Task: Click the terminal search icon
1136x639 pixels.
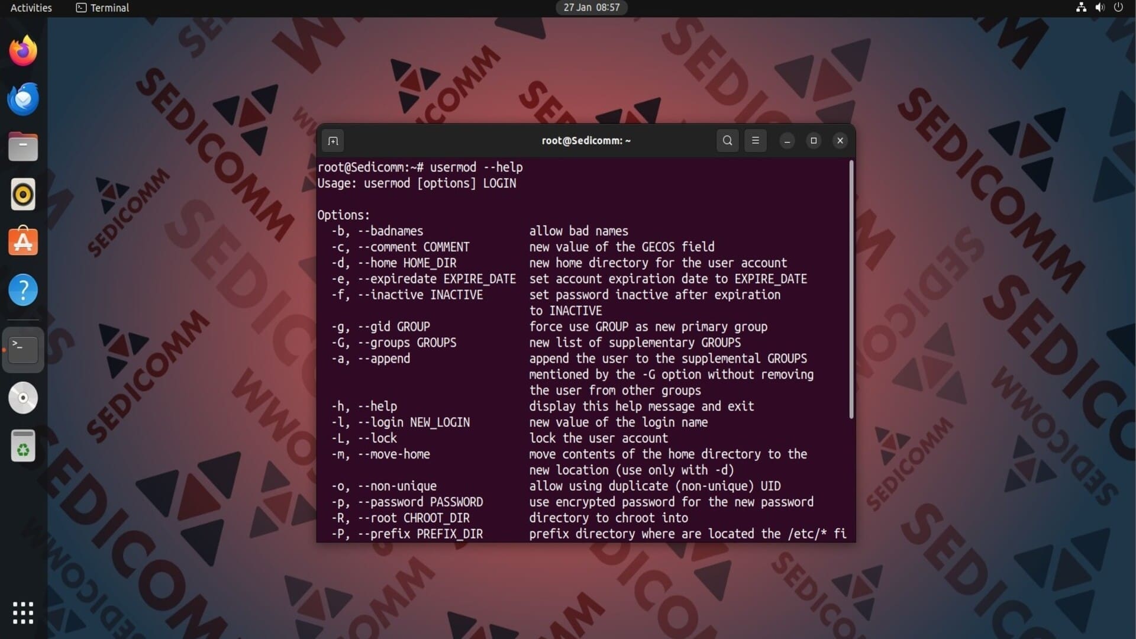Action: [x=727, y=141]
